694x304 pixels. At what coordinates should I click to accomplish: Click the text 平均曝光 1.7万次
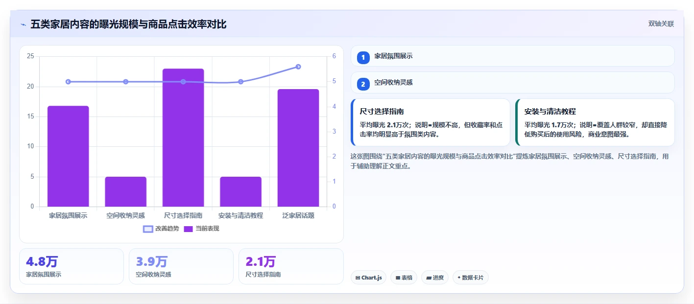point(549,125)
